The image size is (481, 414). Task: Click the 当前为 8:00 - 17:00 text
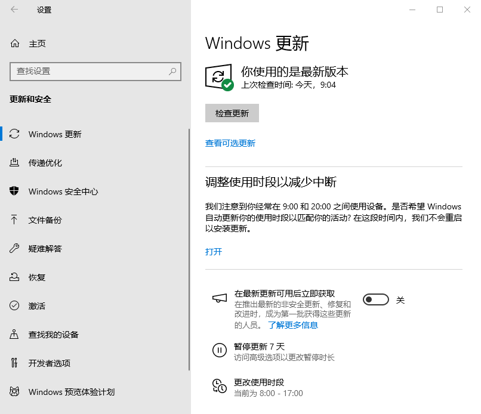click(269, 393)
